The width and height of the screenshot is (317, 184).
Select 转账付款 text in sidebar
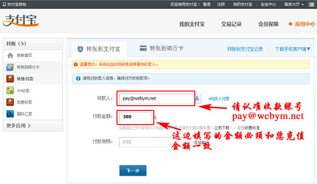click(25, 79)
